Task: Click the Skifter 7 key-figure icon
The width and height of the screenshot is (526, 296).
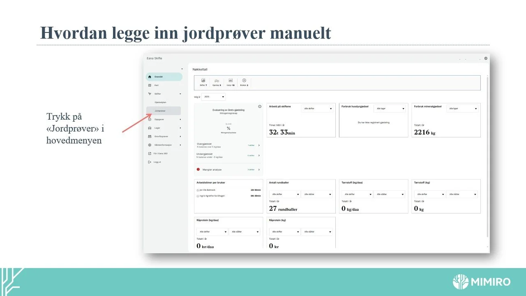Action: coord(203,81)
